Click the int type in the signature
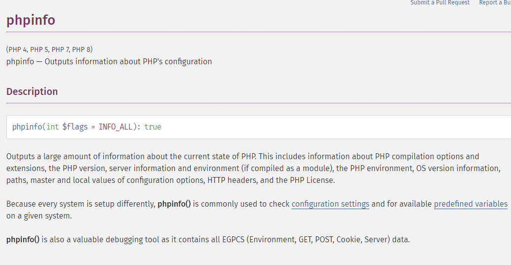The image size is (511, 265). click(52, 127)
